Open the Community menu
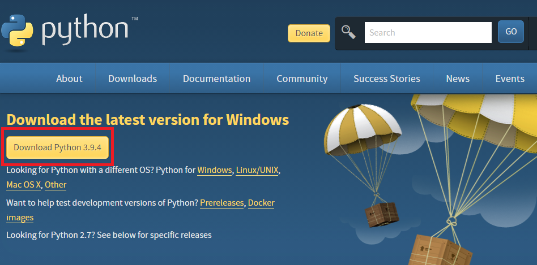Viewport: 537px width, 265px height. coord(302,79)
